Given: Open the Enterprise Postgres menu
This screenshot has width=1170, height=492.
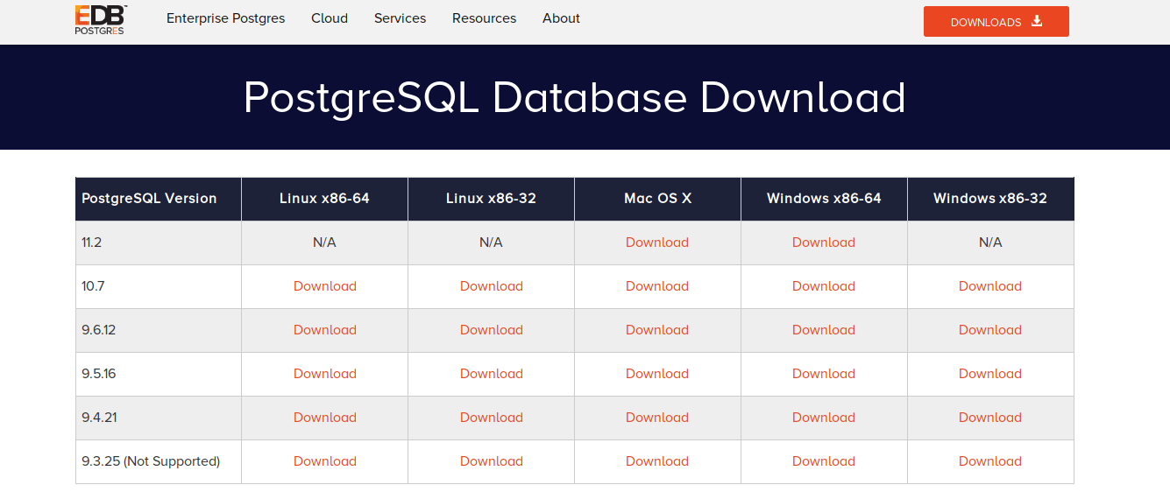Looking at the screenshot, I should (225, 18).
